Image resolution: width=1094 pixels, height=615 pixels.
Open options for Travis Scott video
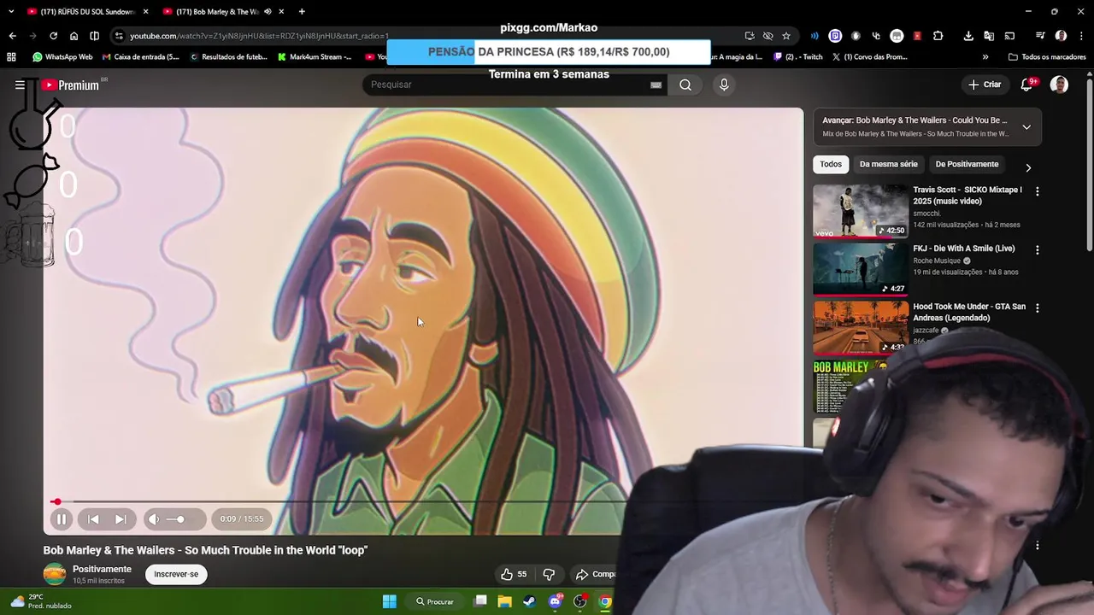(x=1038, y=192)
